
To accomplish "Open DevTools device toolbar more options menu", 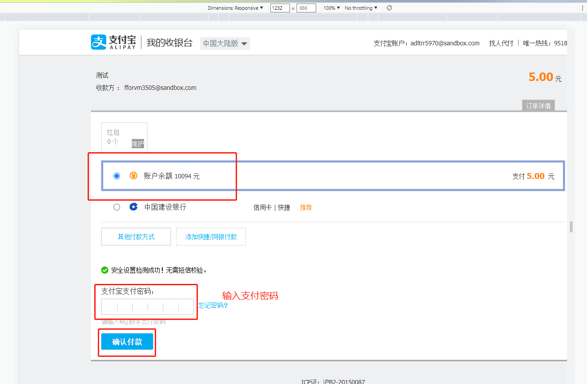I will 582,8.
